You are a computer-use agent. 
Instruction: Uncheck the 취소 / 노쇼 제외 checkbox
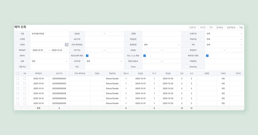coord(144,56)
